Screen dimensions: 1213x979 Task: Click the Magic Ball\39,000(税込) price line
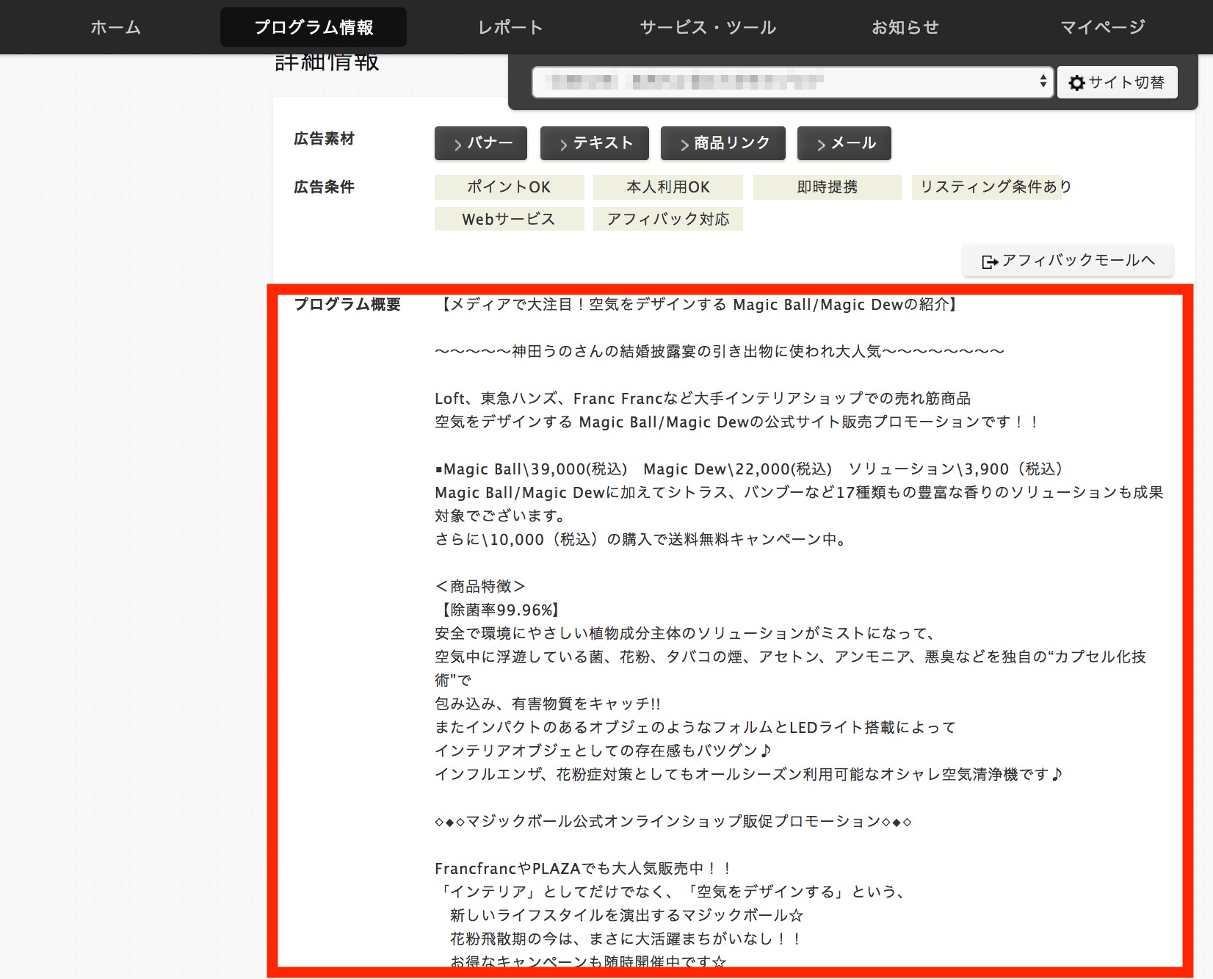click(749, 469)
